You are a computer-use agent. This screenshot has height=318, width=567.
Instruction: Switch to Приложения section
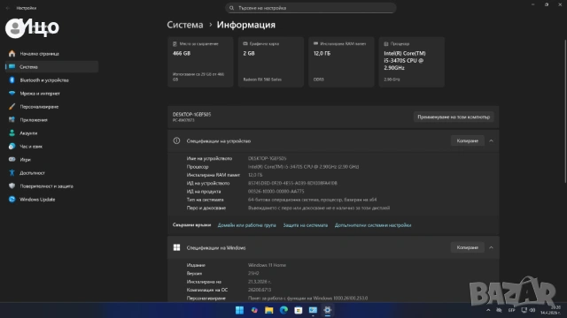point(51,120)
